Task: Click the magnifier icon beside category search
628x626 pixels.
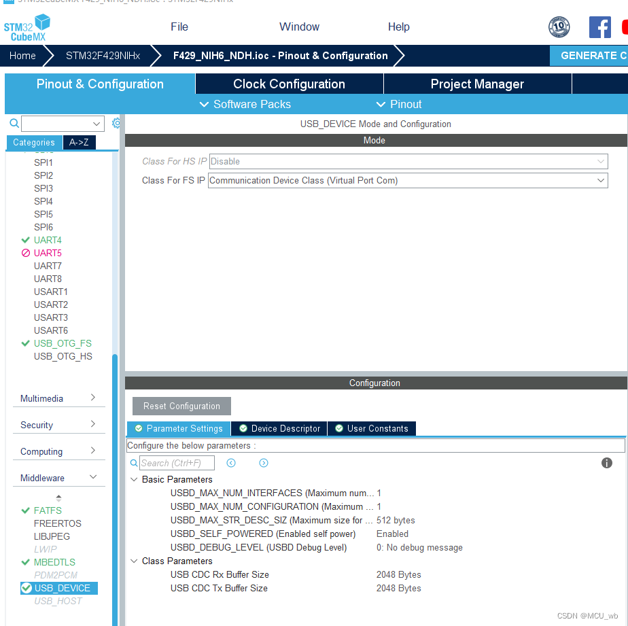Action: point(14,123)
